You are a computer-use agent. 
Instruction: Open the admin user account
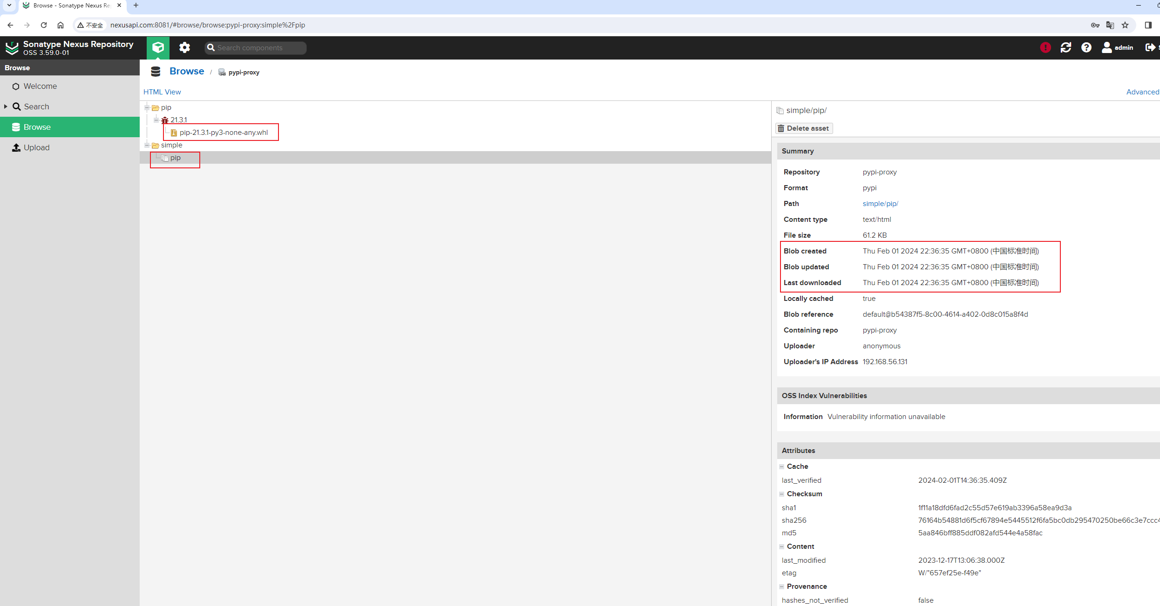(x=1118, y=47)
